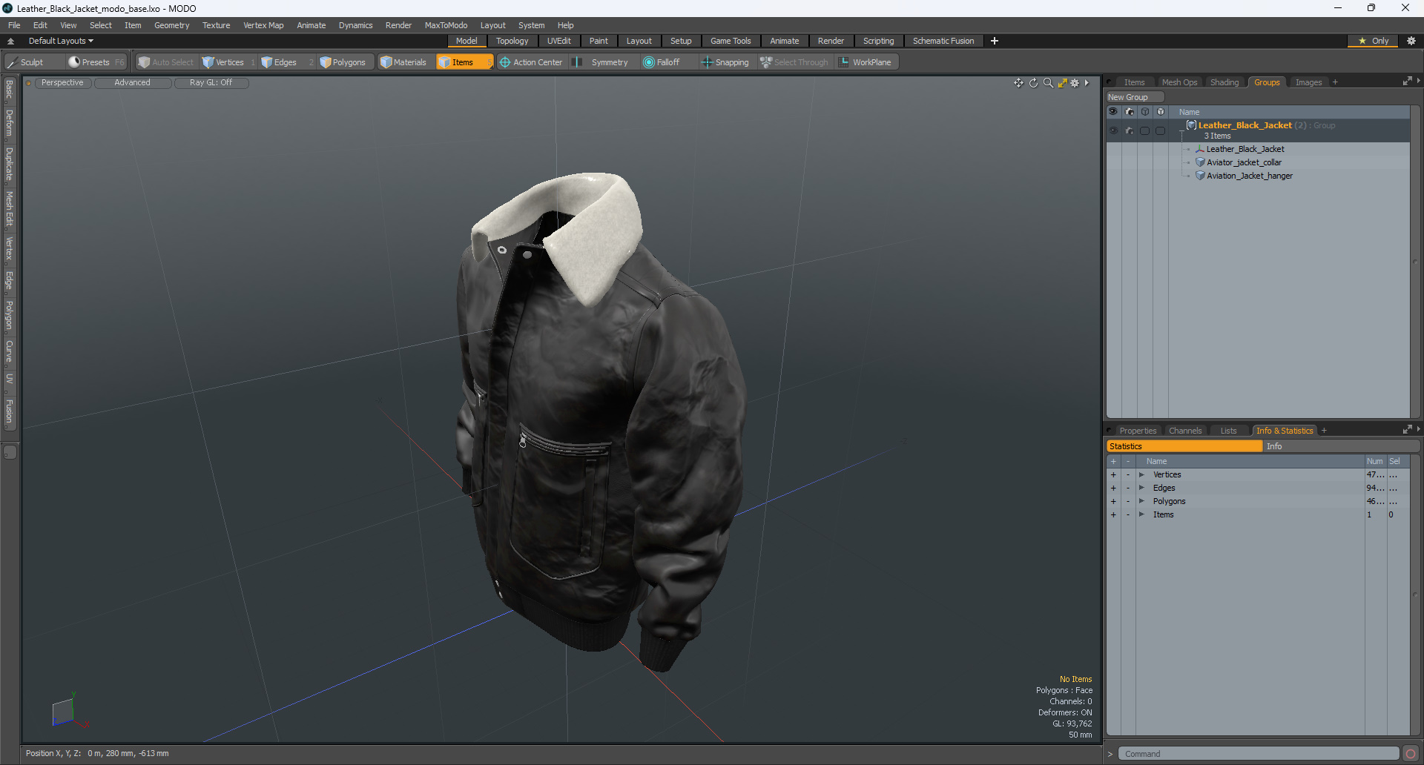Select the Statistics button

click(1184, 446)
